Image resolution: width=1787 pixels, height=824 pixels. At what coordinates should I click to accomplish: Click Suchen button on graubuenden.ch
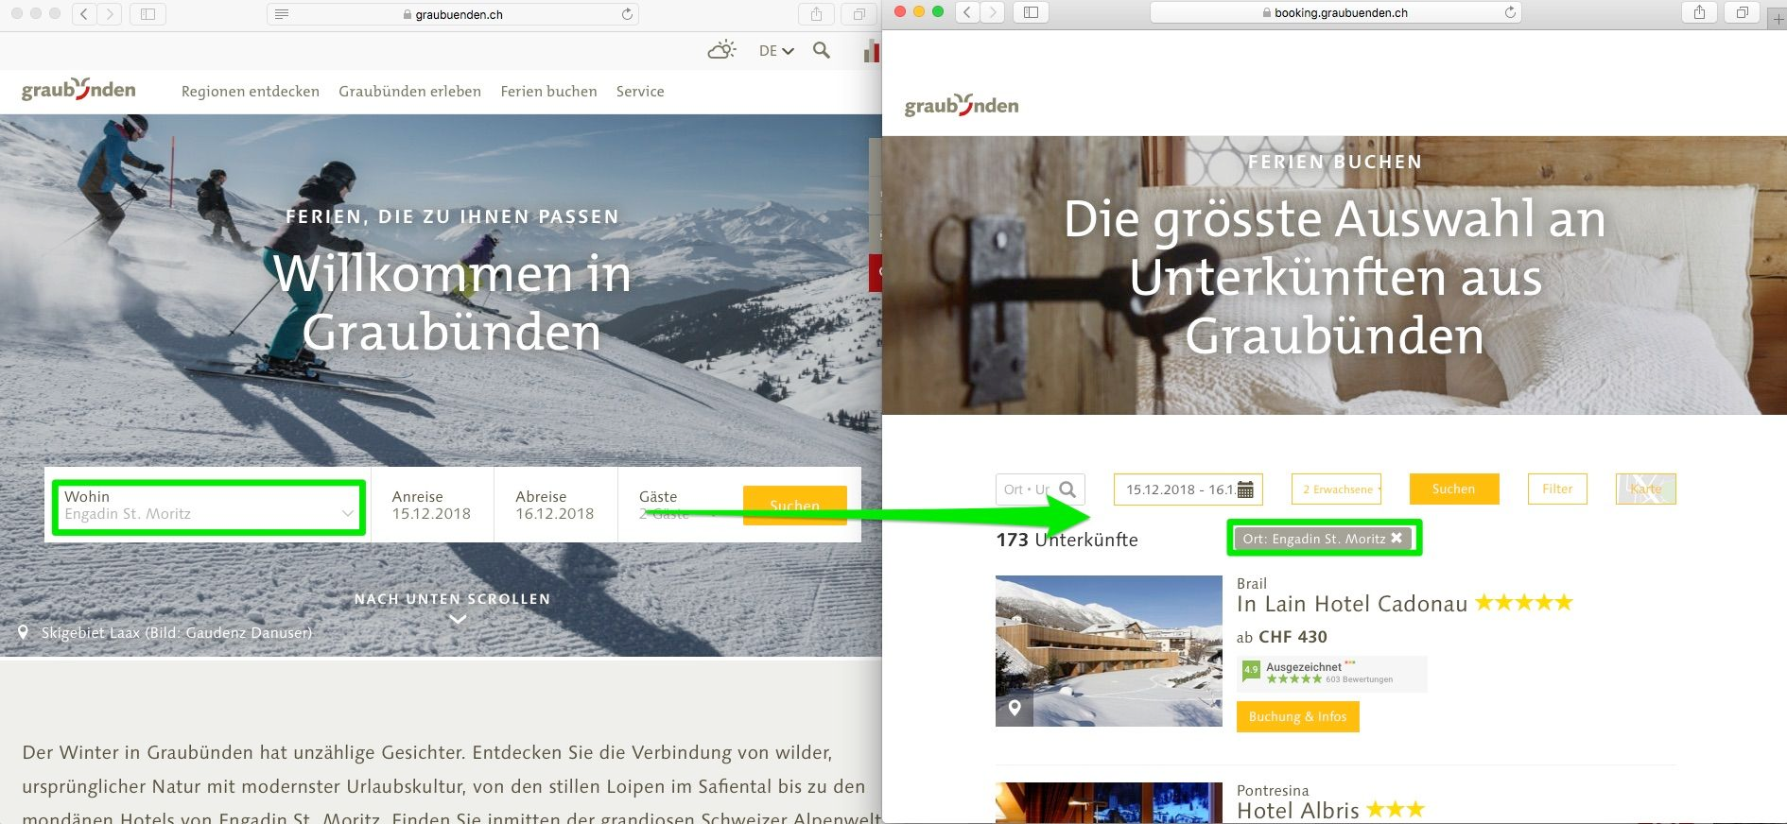tap(794, 506)
